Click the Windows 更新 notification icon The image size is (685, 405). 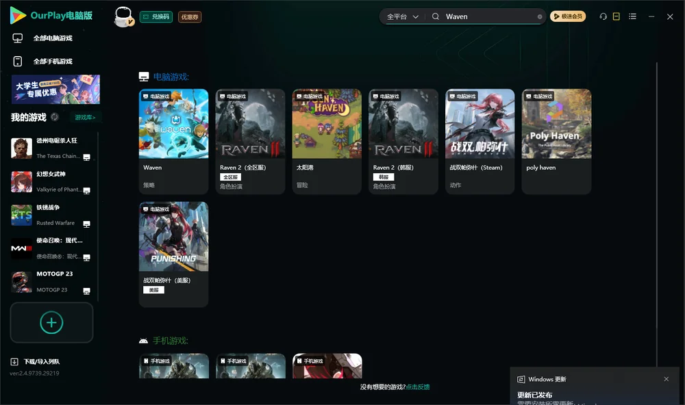[521, 379]
